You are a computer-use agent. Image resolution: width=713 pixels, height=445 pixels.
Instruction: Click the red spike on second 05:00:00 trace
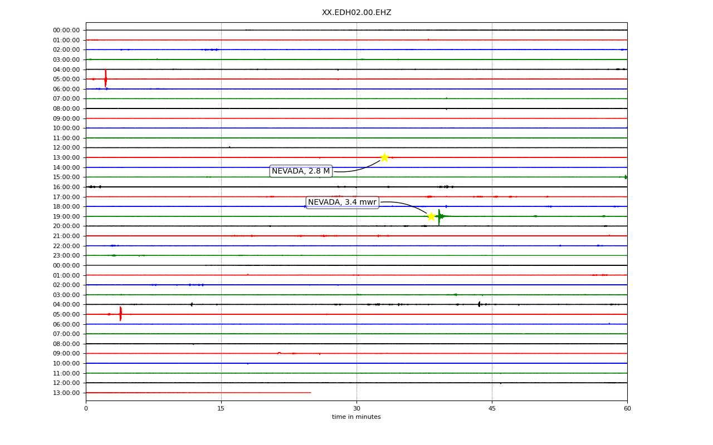click(120, 314)
